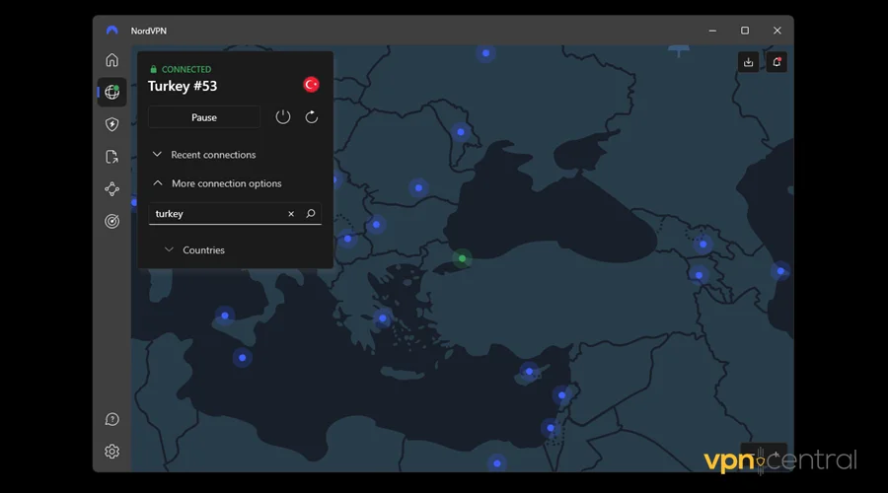Click the Turkey #53 server name
The width and height of the screenshot is (888, 493).
(x=183, y=86)
